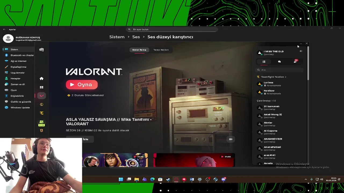Screen dimensions: 344x193
Task: Open File Explorer from the taskbar
Action: (x=137, y=179)
